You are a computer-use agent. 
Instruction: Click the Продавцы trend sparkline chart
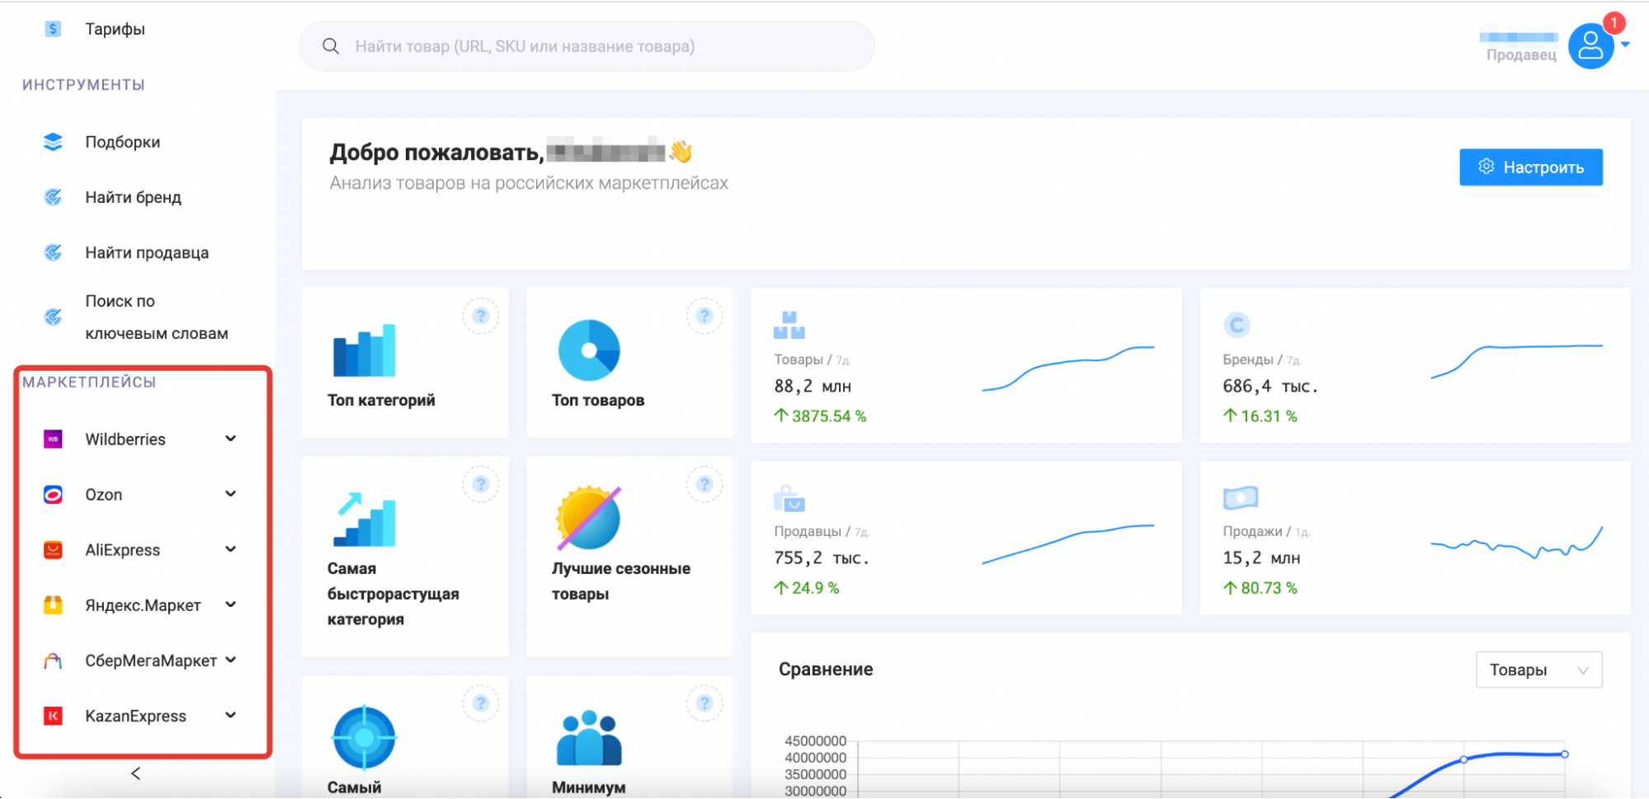point(1068,544)
